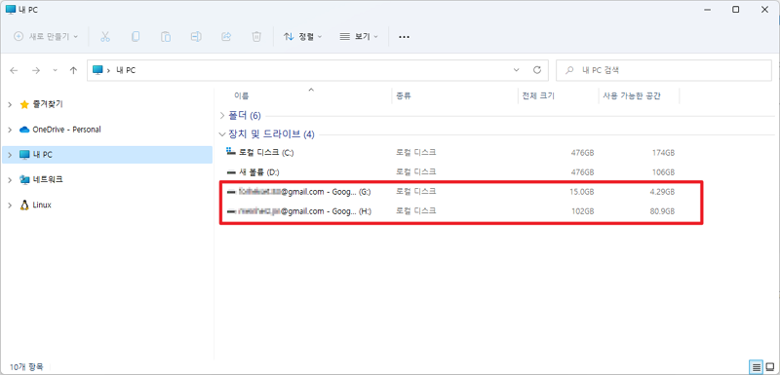Click the 174GB free space value
Viewport: 780px width, 375px height.
(x=663, y=153)
